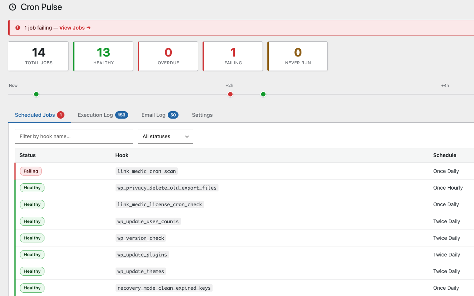Screen dimensions: 474x296
Task: Select the Failing stat card
Action: click(233, 56)
